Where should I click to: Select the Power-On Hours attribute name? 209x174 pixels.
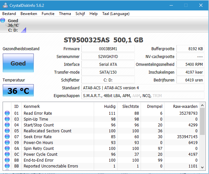point(38,142)
